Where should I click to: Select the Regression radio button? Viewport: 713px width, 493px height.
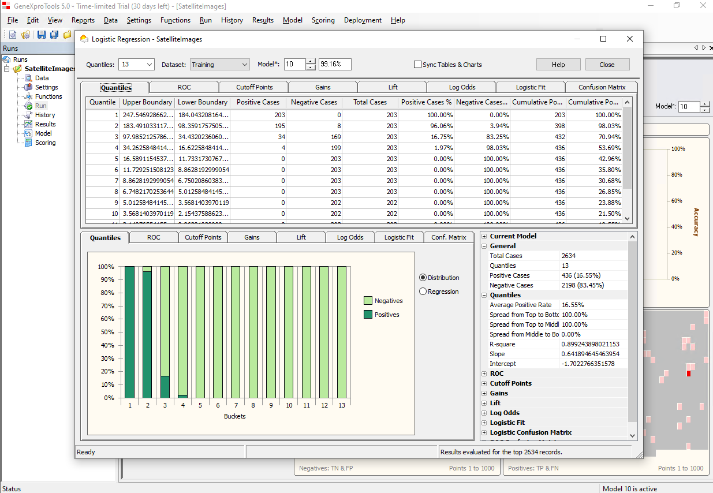(x=423, y=292)
